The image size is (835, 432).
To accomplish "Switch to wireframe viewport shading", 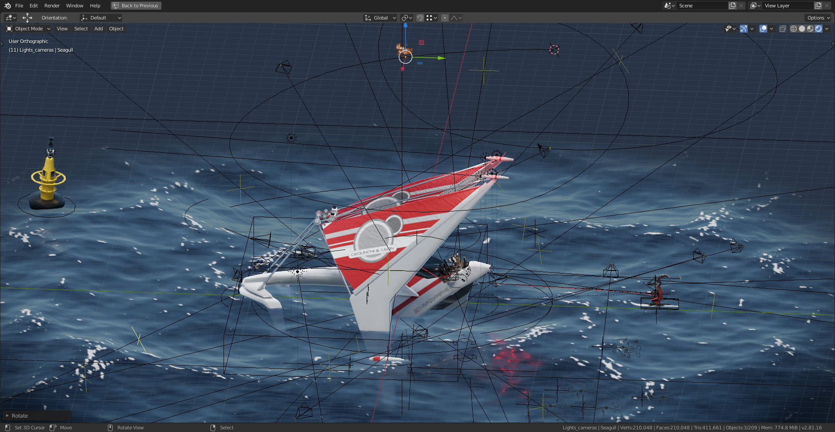I will tap(794, 29).
